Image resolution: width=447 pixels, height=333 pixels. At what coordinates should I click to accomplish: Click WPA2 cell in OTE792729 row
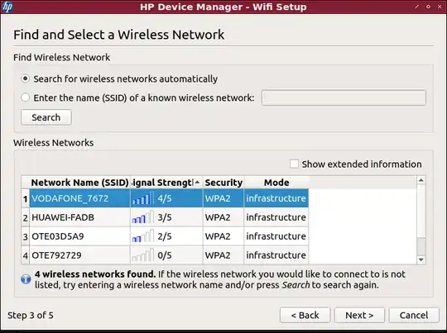(223, 255)
